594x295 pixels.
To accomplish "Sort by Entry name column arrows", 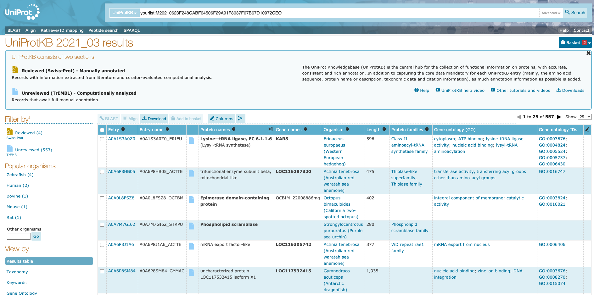I will coord(167,129).
